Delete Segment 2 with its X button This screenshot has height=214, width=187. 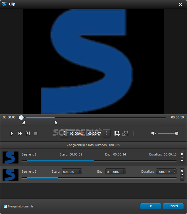pos(182,171)
